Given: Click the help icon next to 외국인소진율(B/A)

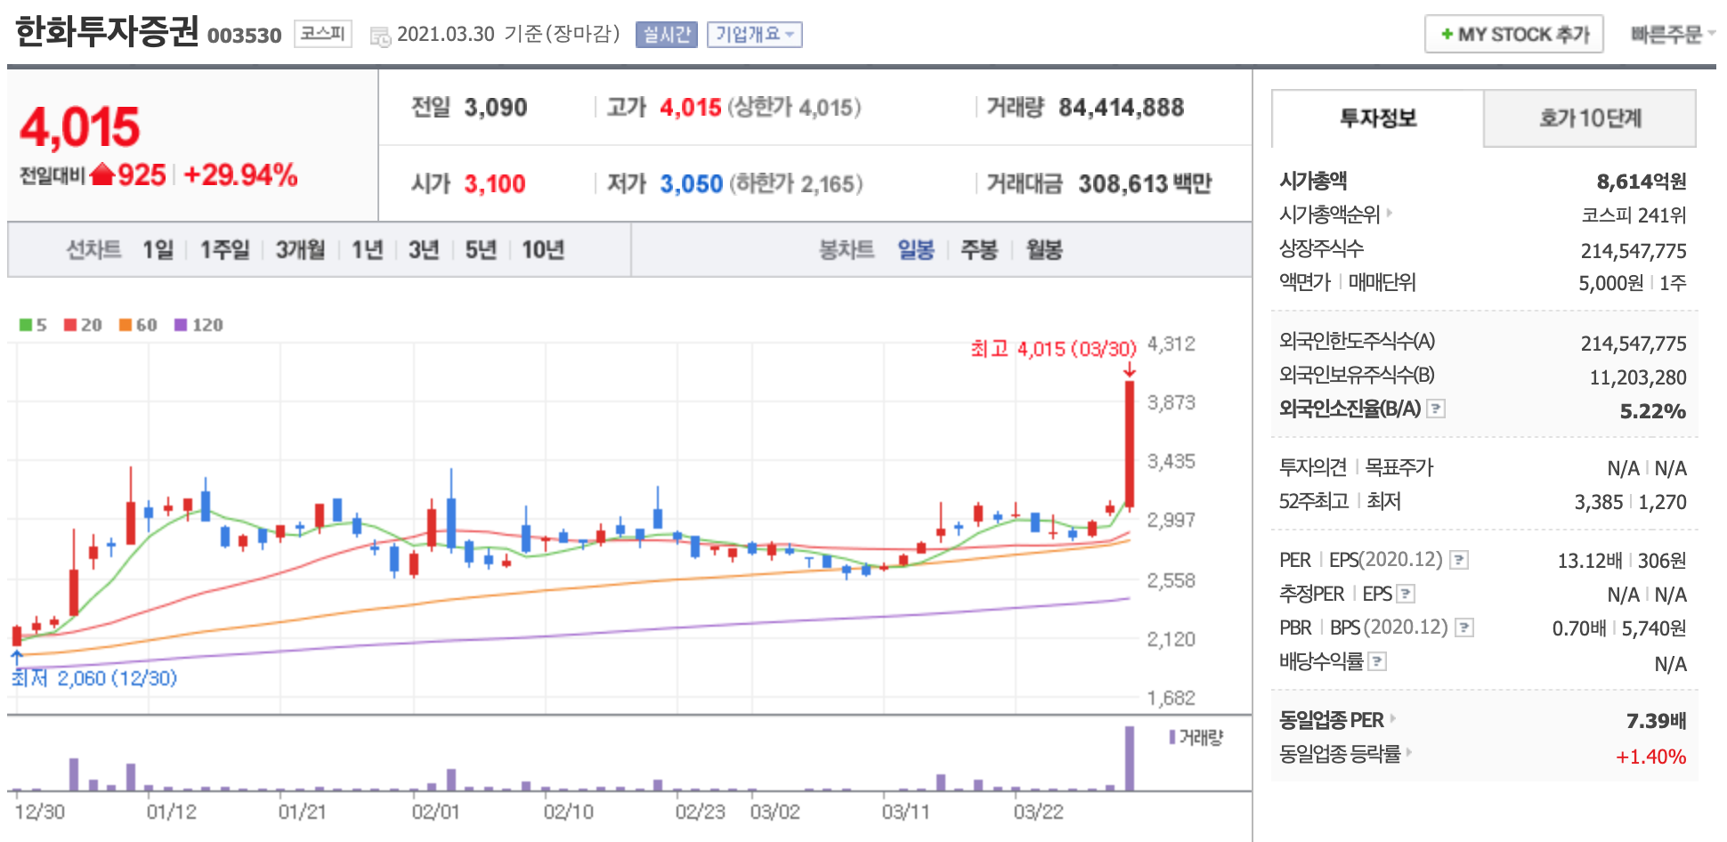Looking at the screenshot, I should coord(1436,409).
